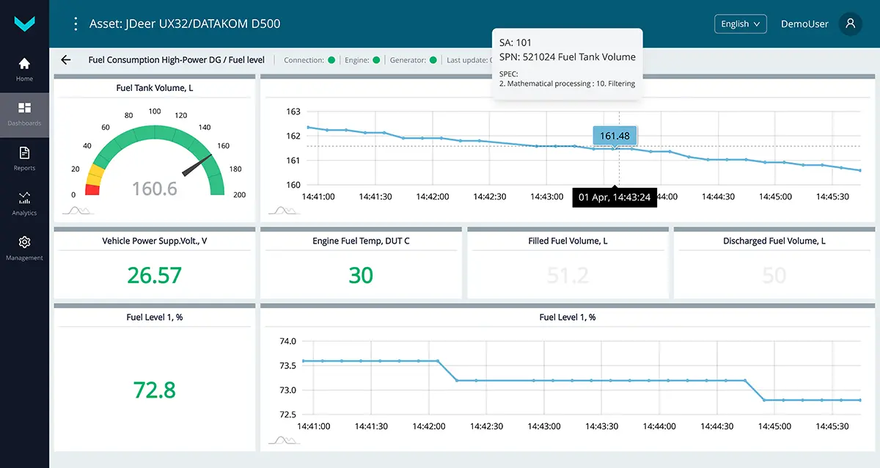The height and width of the screenshot is (468, 880).
Task: Click the Vehicle Power Supp.Volt. value 26.57
Action: [x=154, y=275]
